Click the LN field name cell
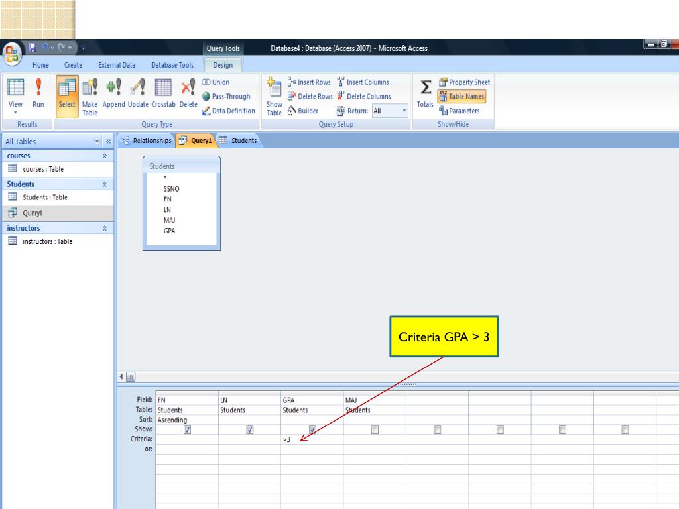This screenshot has height=509, width=679. 249,400
